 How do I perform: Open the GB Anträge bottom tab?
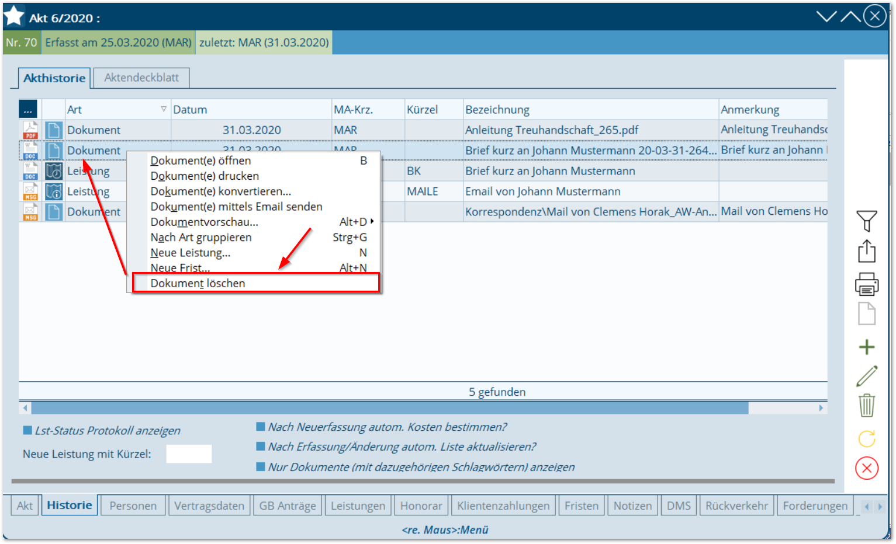click(x=288, y=505)
